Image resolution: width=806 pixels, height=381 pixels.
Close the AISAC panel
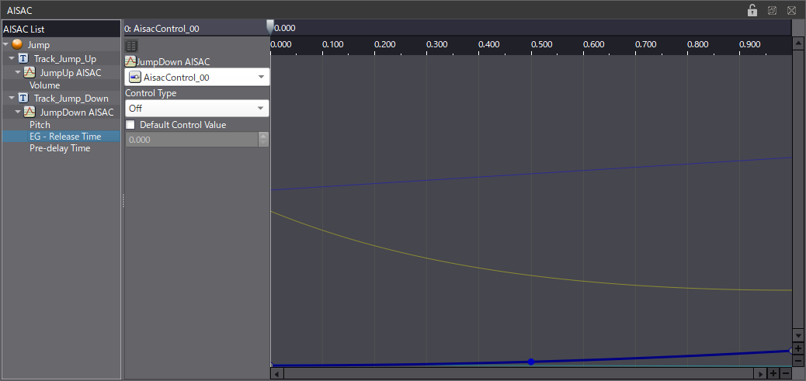[x=792, y=10]
